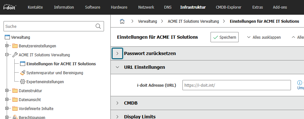304x119 pixels.
Task: Open the Information menu
Action: pos(64,7)
